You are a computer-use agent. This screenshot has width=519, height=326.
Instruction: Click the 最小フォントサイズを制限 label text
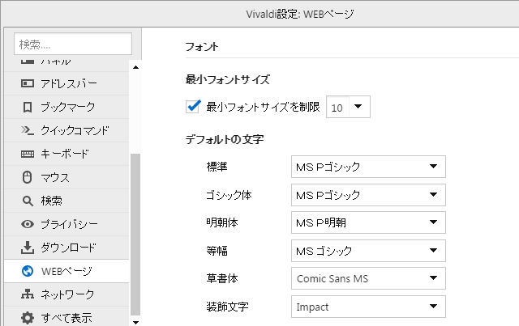click(263, 107)
